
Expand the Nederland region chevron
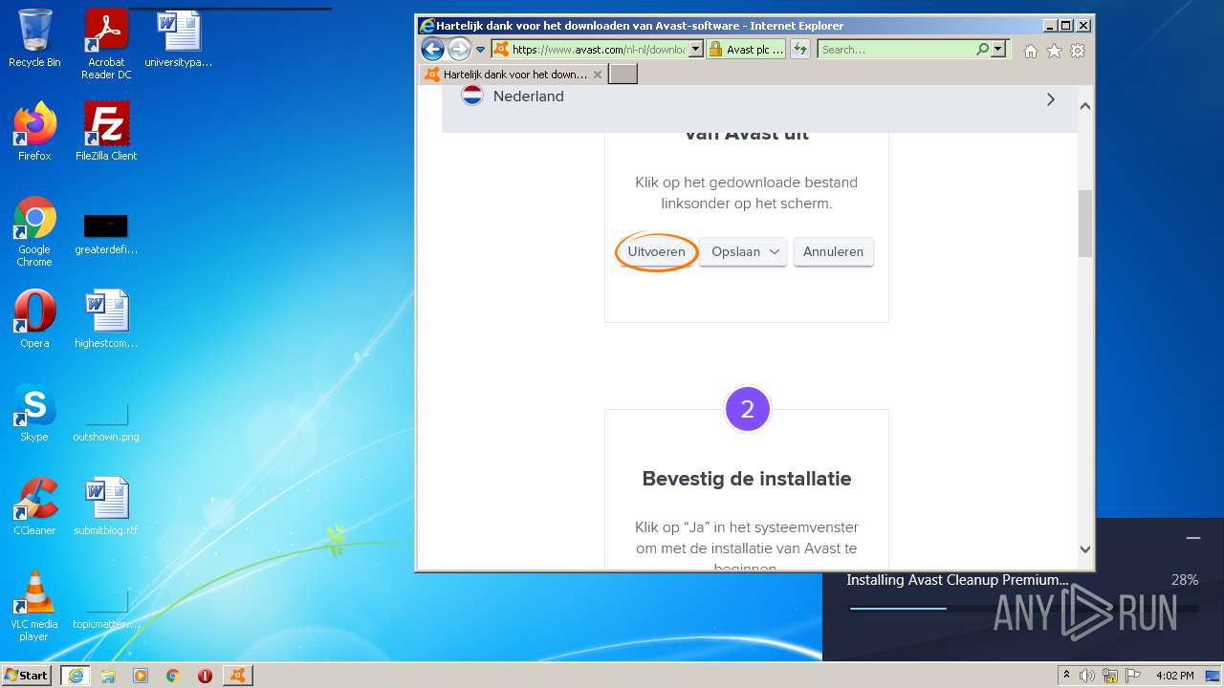coord(1051,99)
